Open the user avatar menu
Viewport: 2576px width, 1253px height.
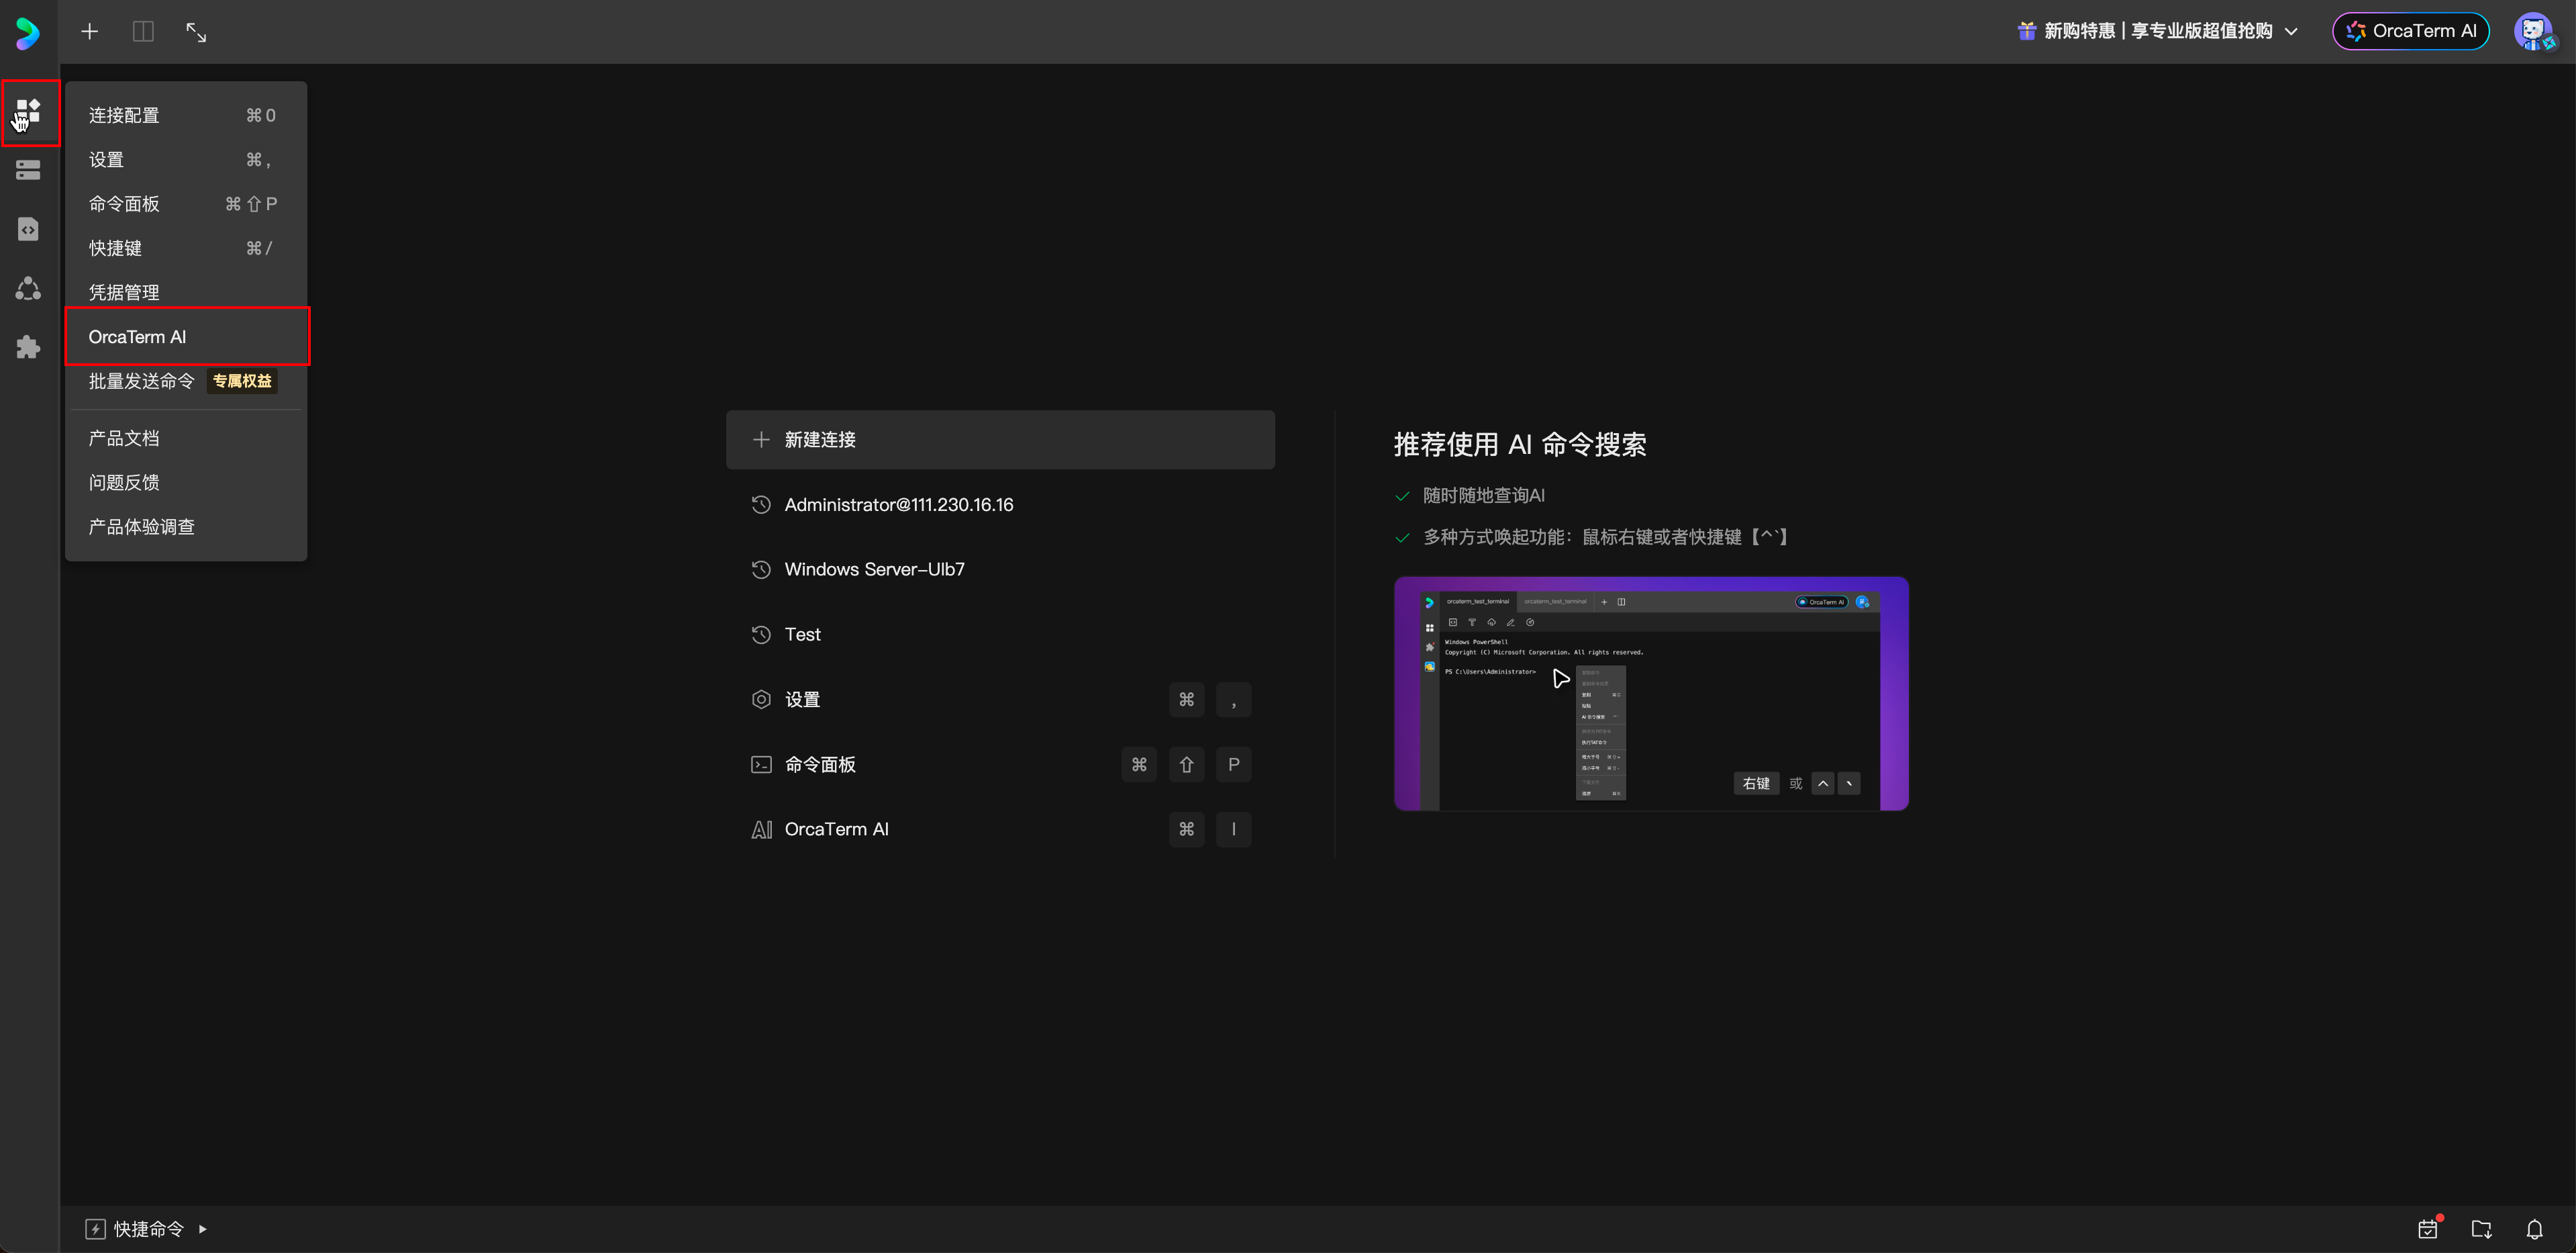pos(2533,32)
